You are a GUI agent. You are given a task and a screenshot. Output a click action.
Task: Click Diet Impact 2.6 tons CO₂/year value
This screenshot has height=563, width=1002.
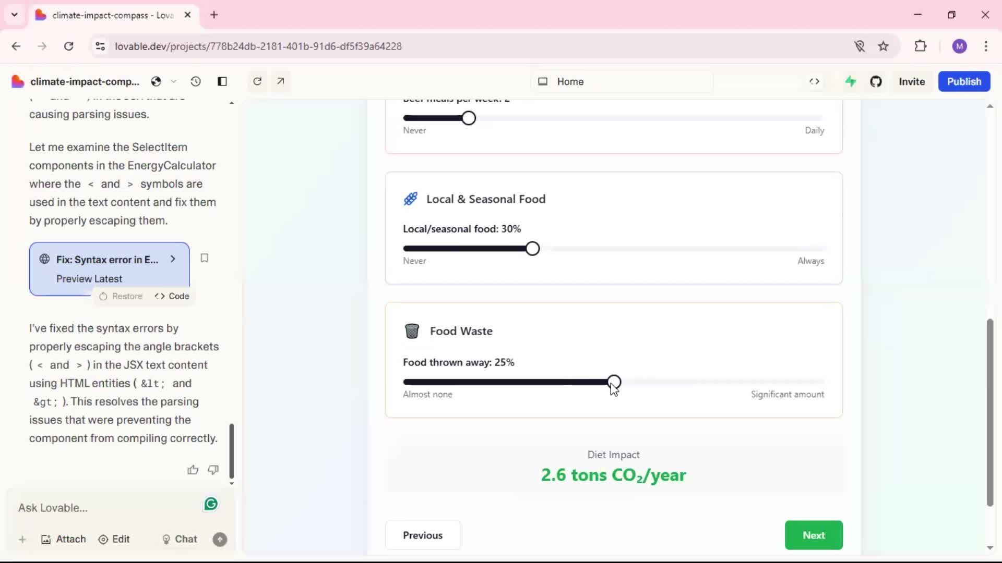click(x=613, y=475)
